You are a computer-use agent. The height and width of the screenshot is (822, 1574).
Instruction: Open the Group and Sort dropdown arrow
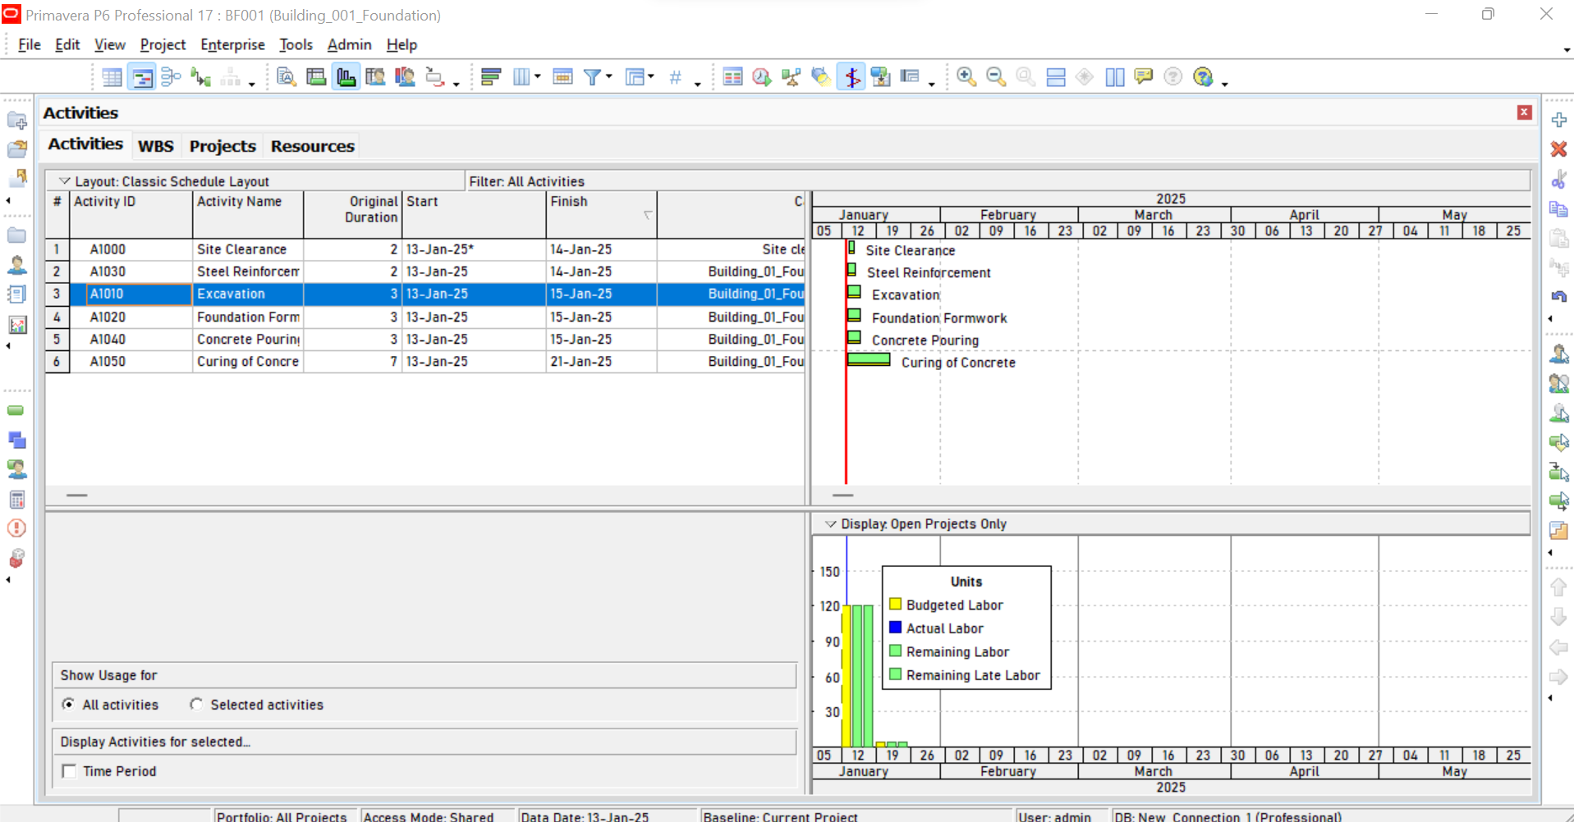click(x=651, y=76)
